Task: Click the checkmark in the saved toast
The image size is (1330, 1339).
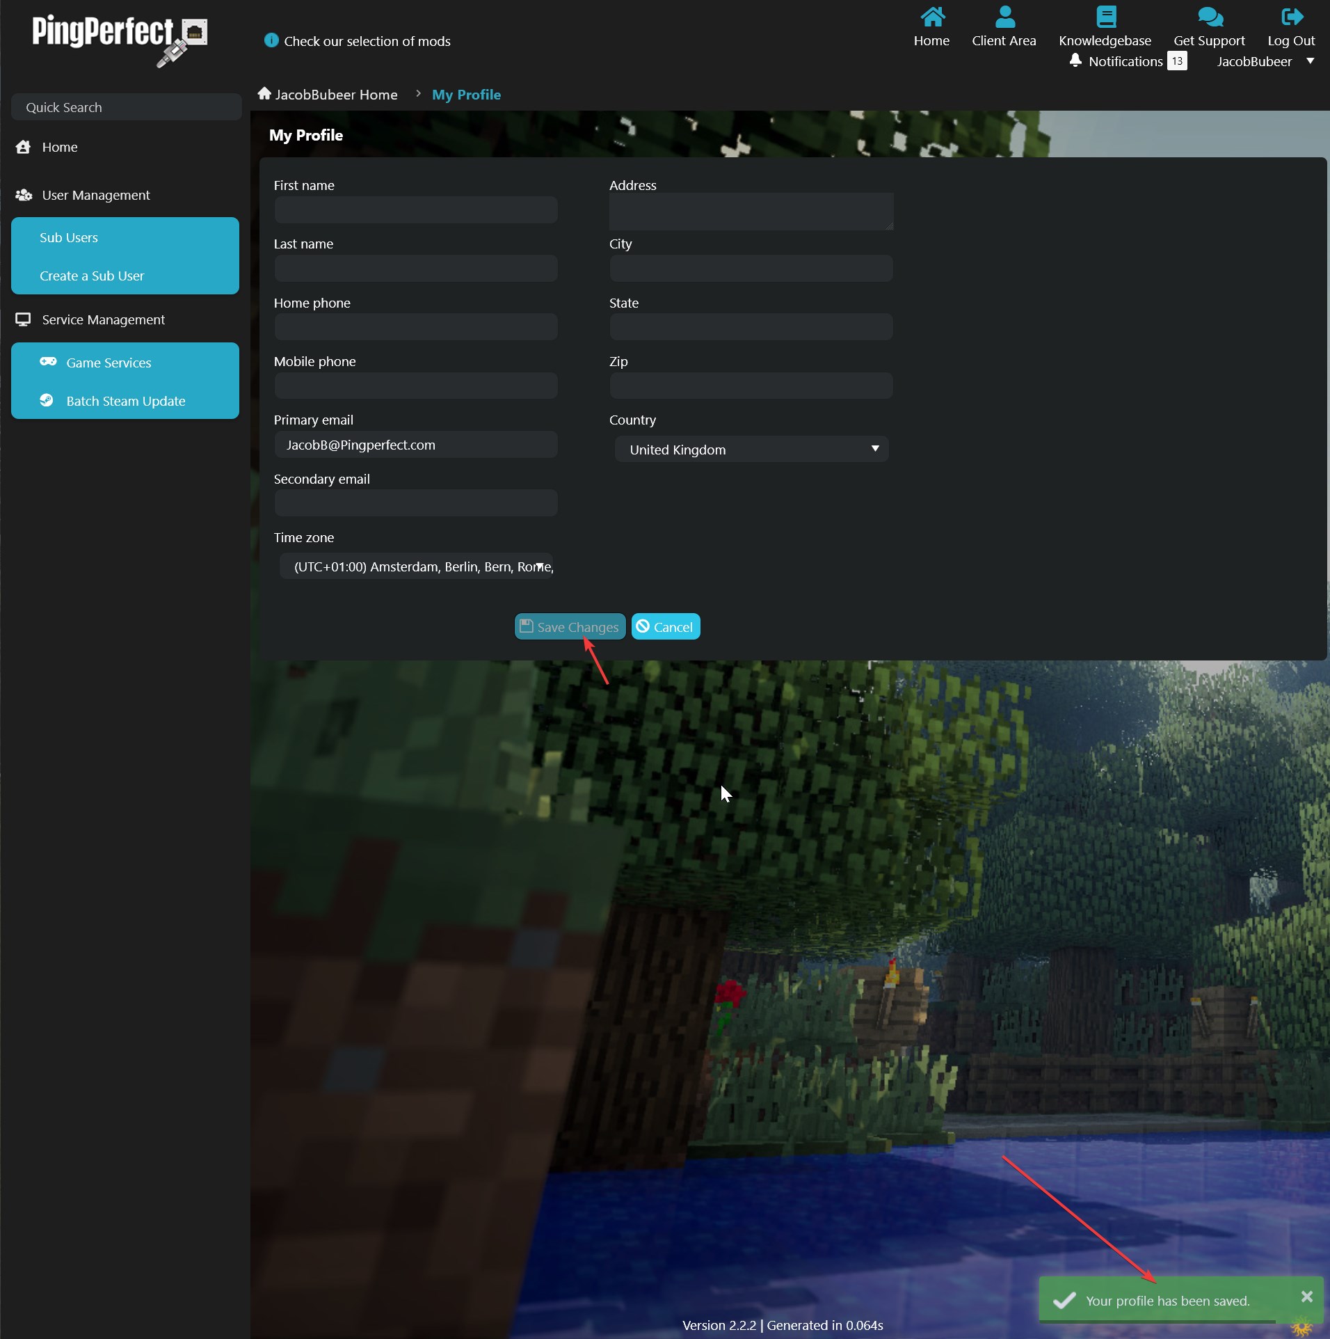Action: click(x=1064, y=1301)
